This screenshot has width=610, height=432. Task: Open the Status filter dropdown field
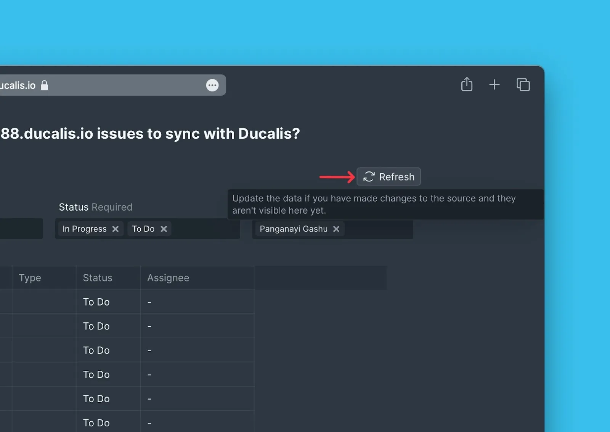206,229
